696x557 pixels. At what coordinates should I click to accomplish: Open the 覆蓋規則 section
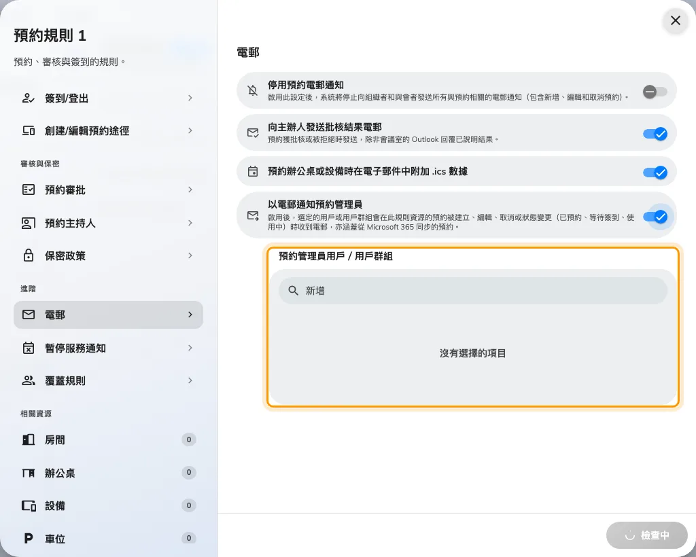pos(108,380)
